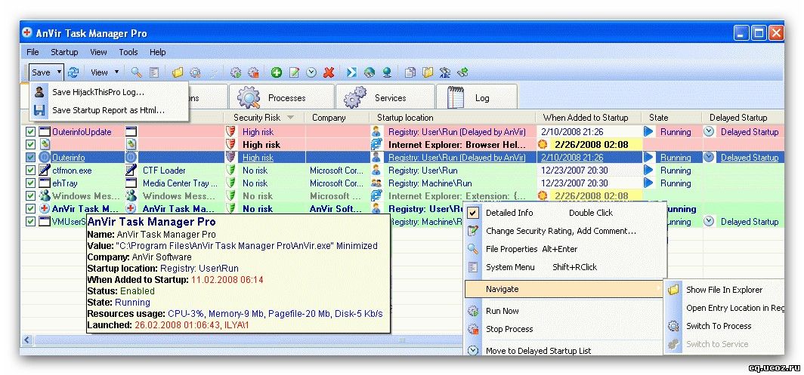Click the Outerinfo entry name link

point(68,158)
